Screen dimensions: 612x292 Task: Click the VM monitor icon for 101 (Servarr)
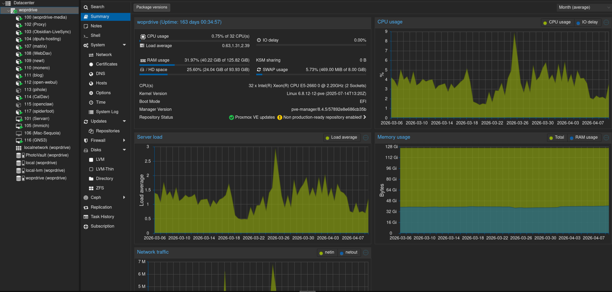coord(19,119)
